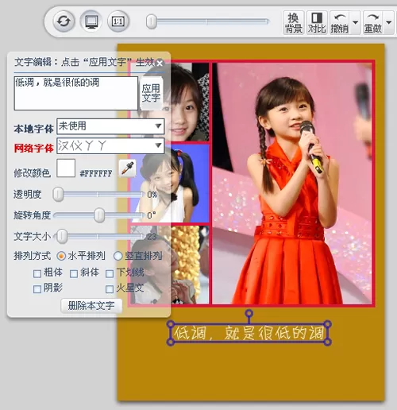
Task: Select the eyedropper color picker tool
Action: point(127,168)
